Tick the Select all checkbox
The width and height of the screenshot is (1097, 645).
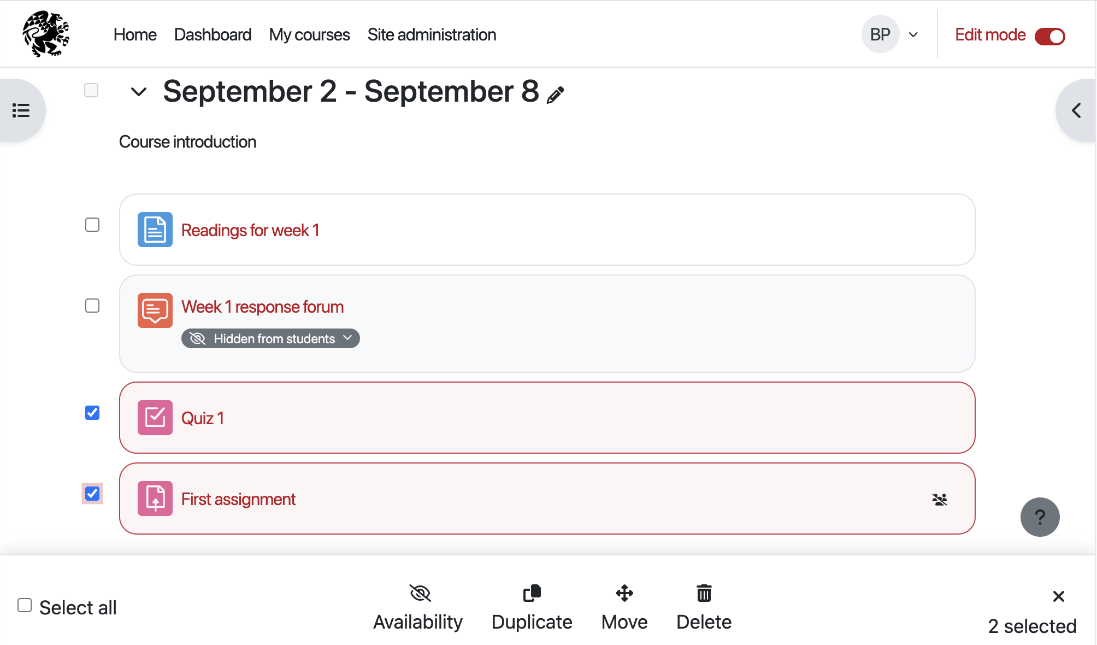pyautogui.click(x=25, y=605)
